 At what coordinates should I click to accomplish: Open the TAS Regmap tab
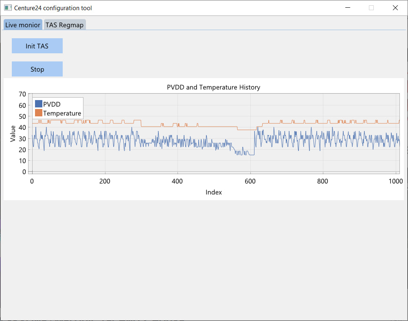click(64, 25)
